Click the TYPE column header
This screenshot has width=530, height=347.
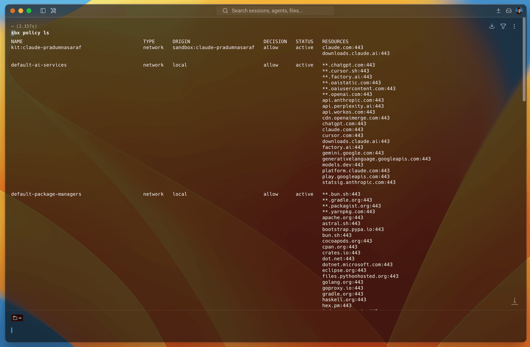[149, 41]
